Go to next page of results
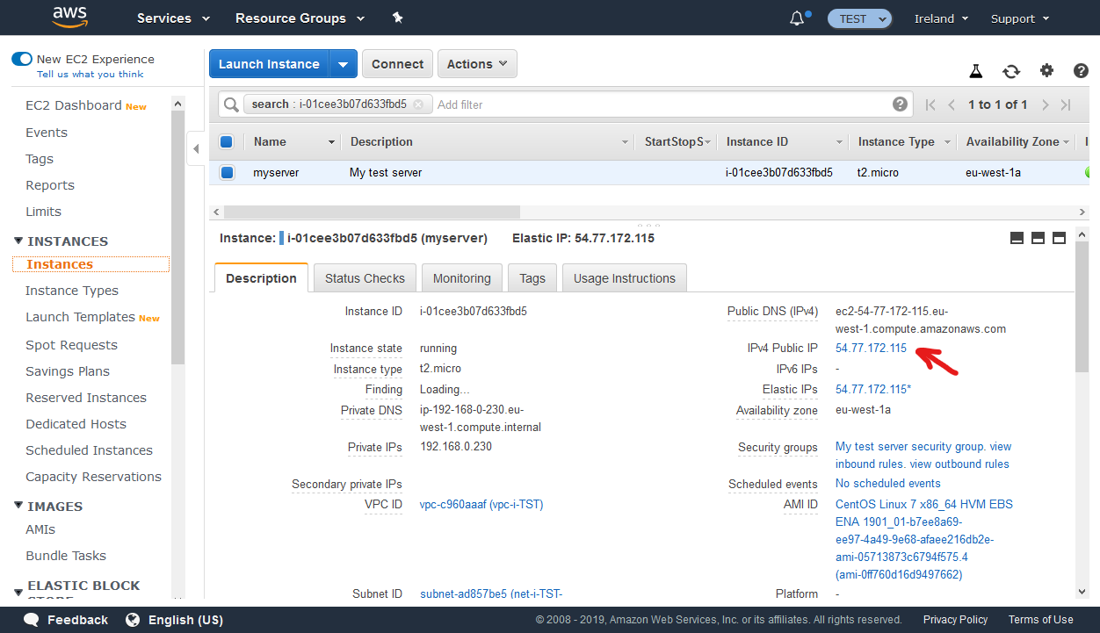This screenshot has height=633, width=1100. 1045,104
